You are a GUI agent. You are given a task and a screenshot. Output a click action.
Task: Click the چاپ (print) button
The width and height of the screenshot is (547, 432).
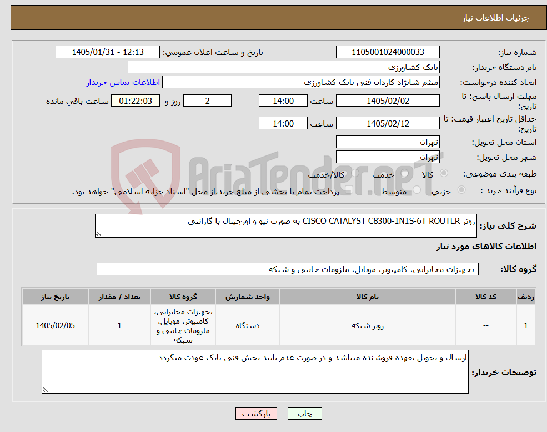click(304, 414)
